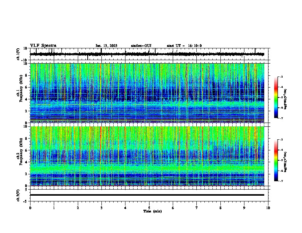Click the ch.1 "Frequency (kHz)" axis label
Image resolution: width=302 pixels, height=233 pixels.
pyautogui.click(x=21, y=88)
